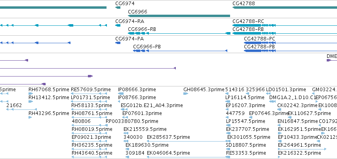Open transcript CG6966-RB label
The image size is (337, 159).
[x=142, y=29]
